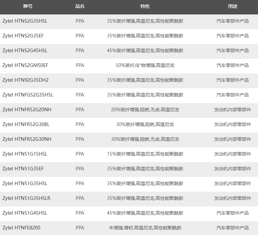
Task: Select Zytel HTNFR52G30BL grade name
Action: pyautogui.click(x=26, y=124)
